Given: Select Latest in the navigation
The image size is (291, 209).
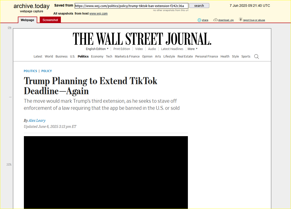Looking at the screenshot, I should tap(38, 57).
